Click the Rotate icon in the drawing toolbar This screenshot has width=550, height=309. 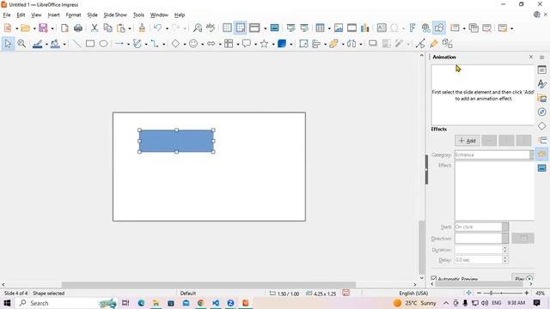pyautogui.click(x=303, y=44)
